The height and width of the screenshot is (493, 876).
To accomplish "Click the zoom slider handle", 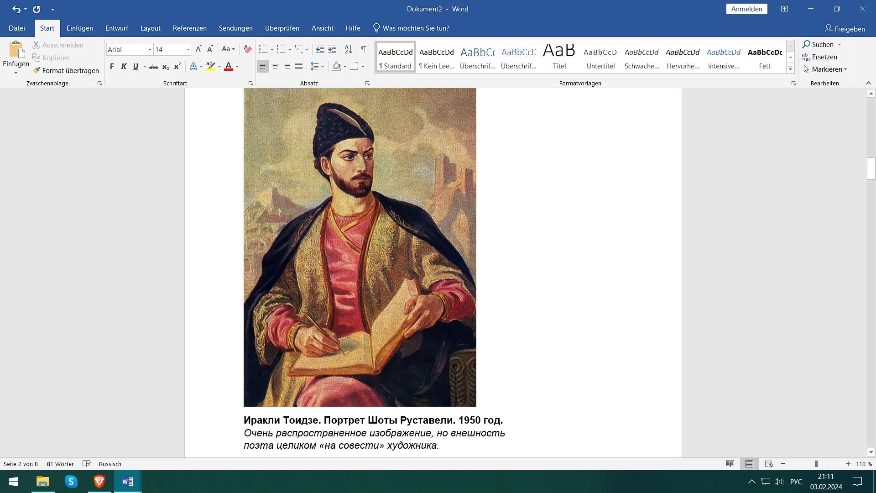I will pyautogui.click(x=816, y=464).
